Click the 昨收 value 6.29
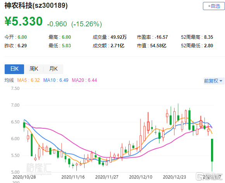The image size is (225, 183). pos(22,46)
